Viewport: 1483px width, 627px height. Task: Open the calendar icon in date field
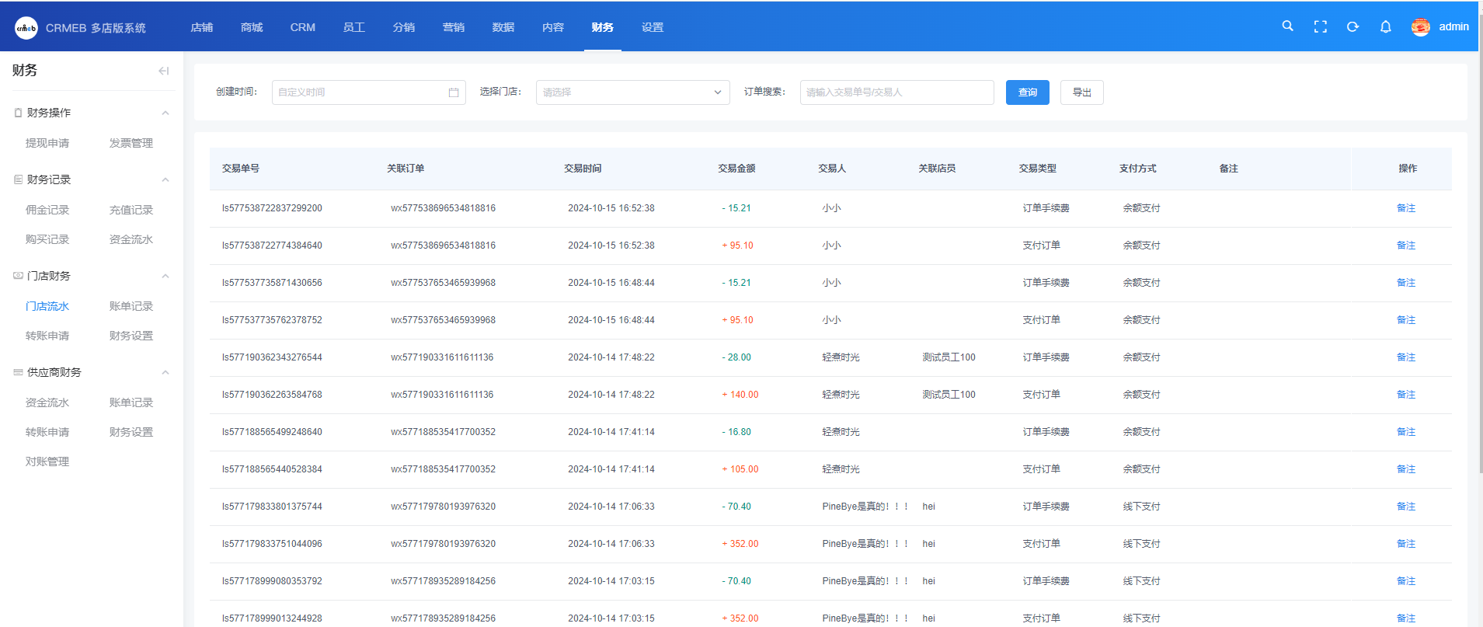pyautogui.click(x=454, y=92)
